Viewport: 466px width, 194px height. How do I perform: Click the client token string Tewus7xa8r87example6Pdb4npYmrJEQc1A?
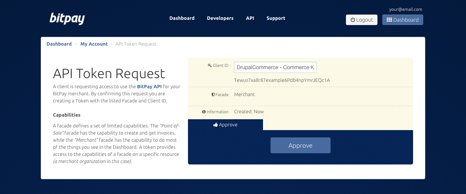point(282,80)
